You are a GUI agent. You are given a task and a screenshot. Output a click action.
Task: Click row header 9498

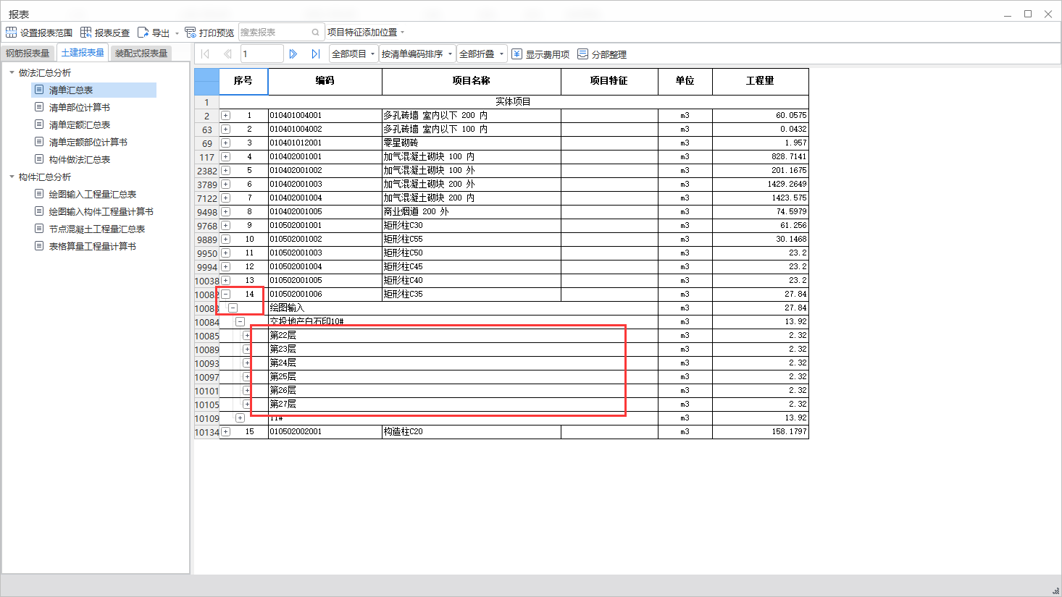click(207, 212)
